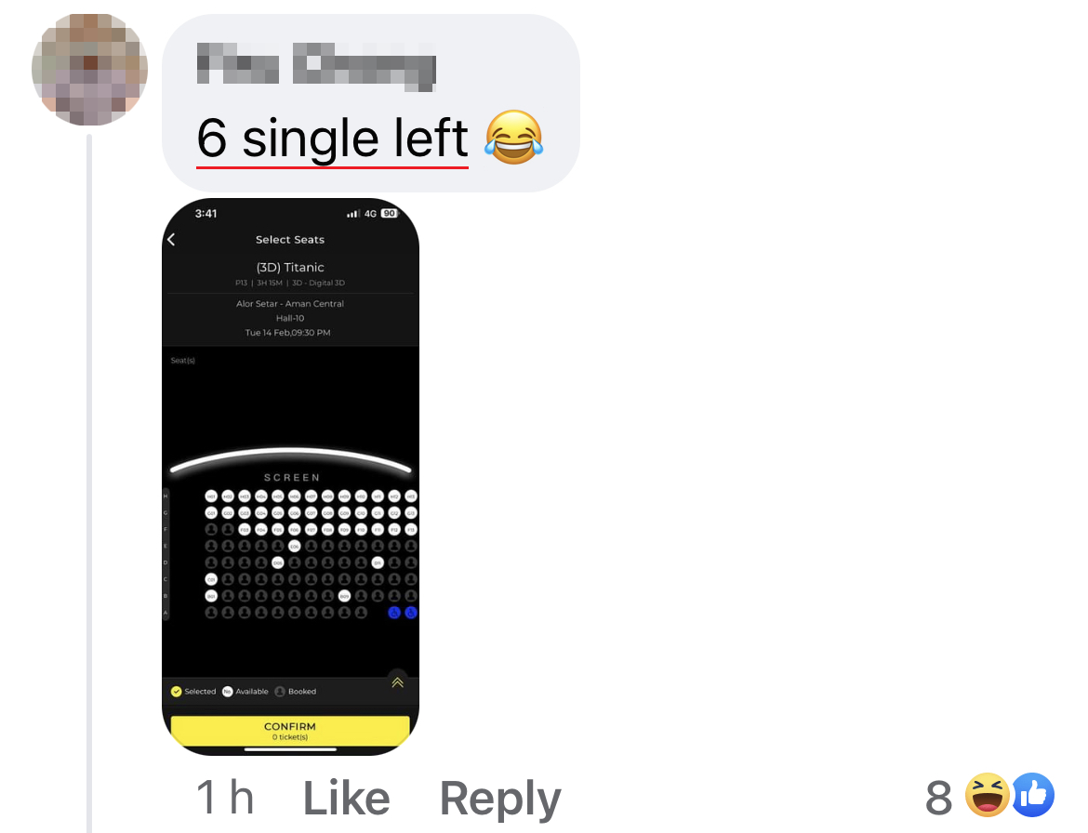Image resolution: width=1088 pixels, height=833 pixels.
Task: Tap the back arrow beside Select Seats
Action: click(x=171, y=239)
